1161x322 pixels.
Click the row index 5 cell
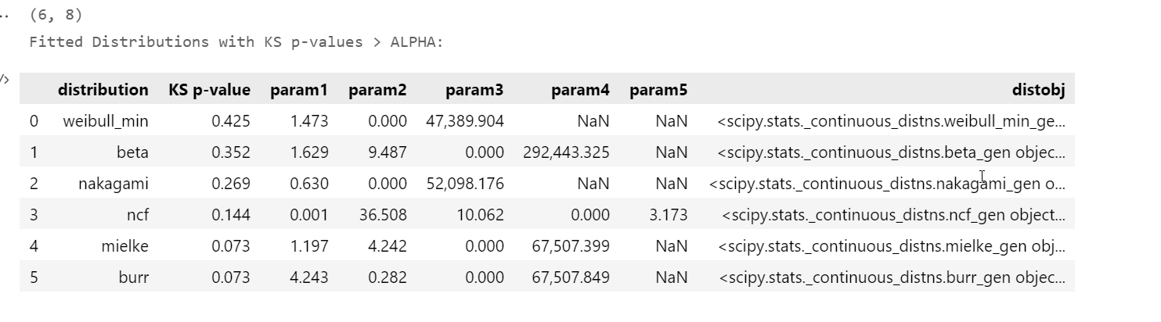coord(34,277)
